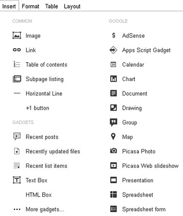The image size is (183, 216).
Task: Click the Image icon under Common
Action: 17,35
